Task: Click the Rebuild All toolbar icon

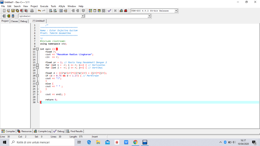Action: coord(103,11)
